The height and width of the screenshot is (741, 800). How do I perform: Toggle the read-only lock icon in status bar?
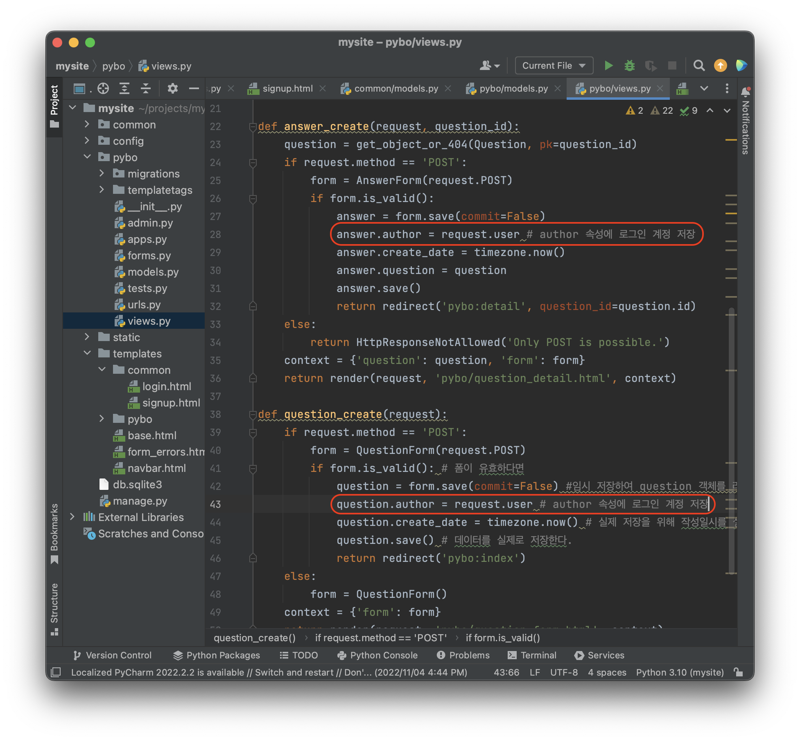[739, 672]
